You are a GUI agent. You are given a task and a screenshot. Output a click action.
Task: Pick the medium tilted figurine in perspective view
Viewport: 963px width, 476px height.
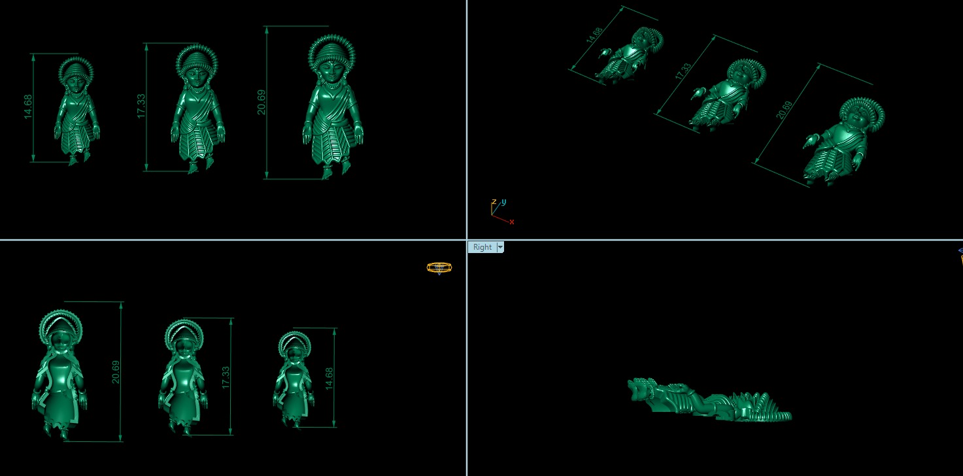point(729,95)
